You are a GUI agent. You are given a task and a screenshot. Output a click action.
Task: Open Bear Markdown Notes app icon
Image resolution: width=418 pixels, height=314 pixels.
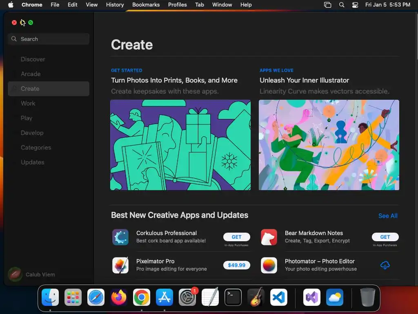[269, 237]
